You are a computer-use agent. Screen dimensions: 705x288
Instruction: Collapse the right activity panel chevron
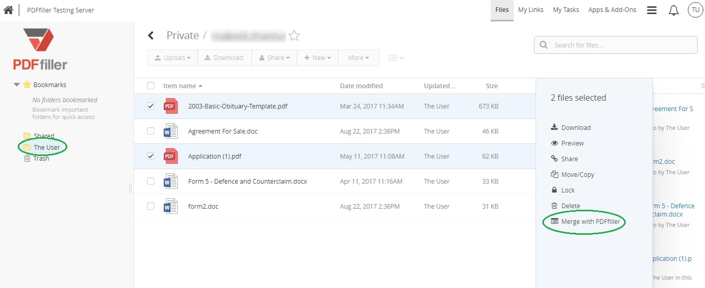(702, 86)
